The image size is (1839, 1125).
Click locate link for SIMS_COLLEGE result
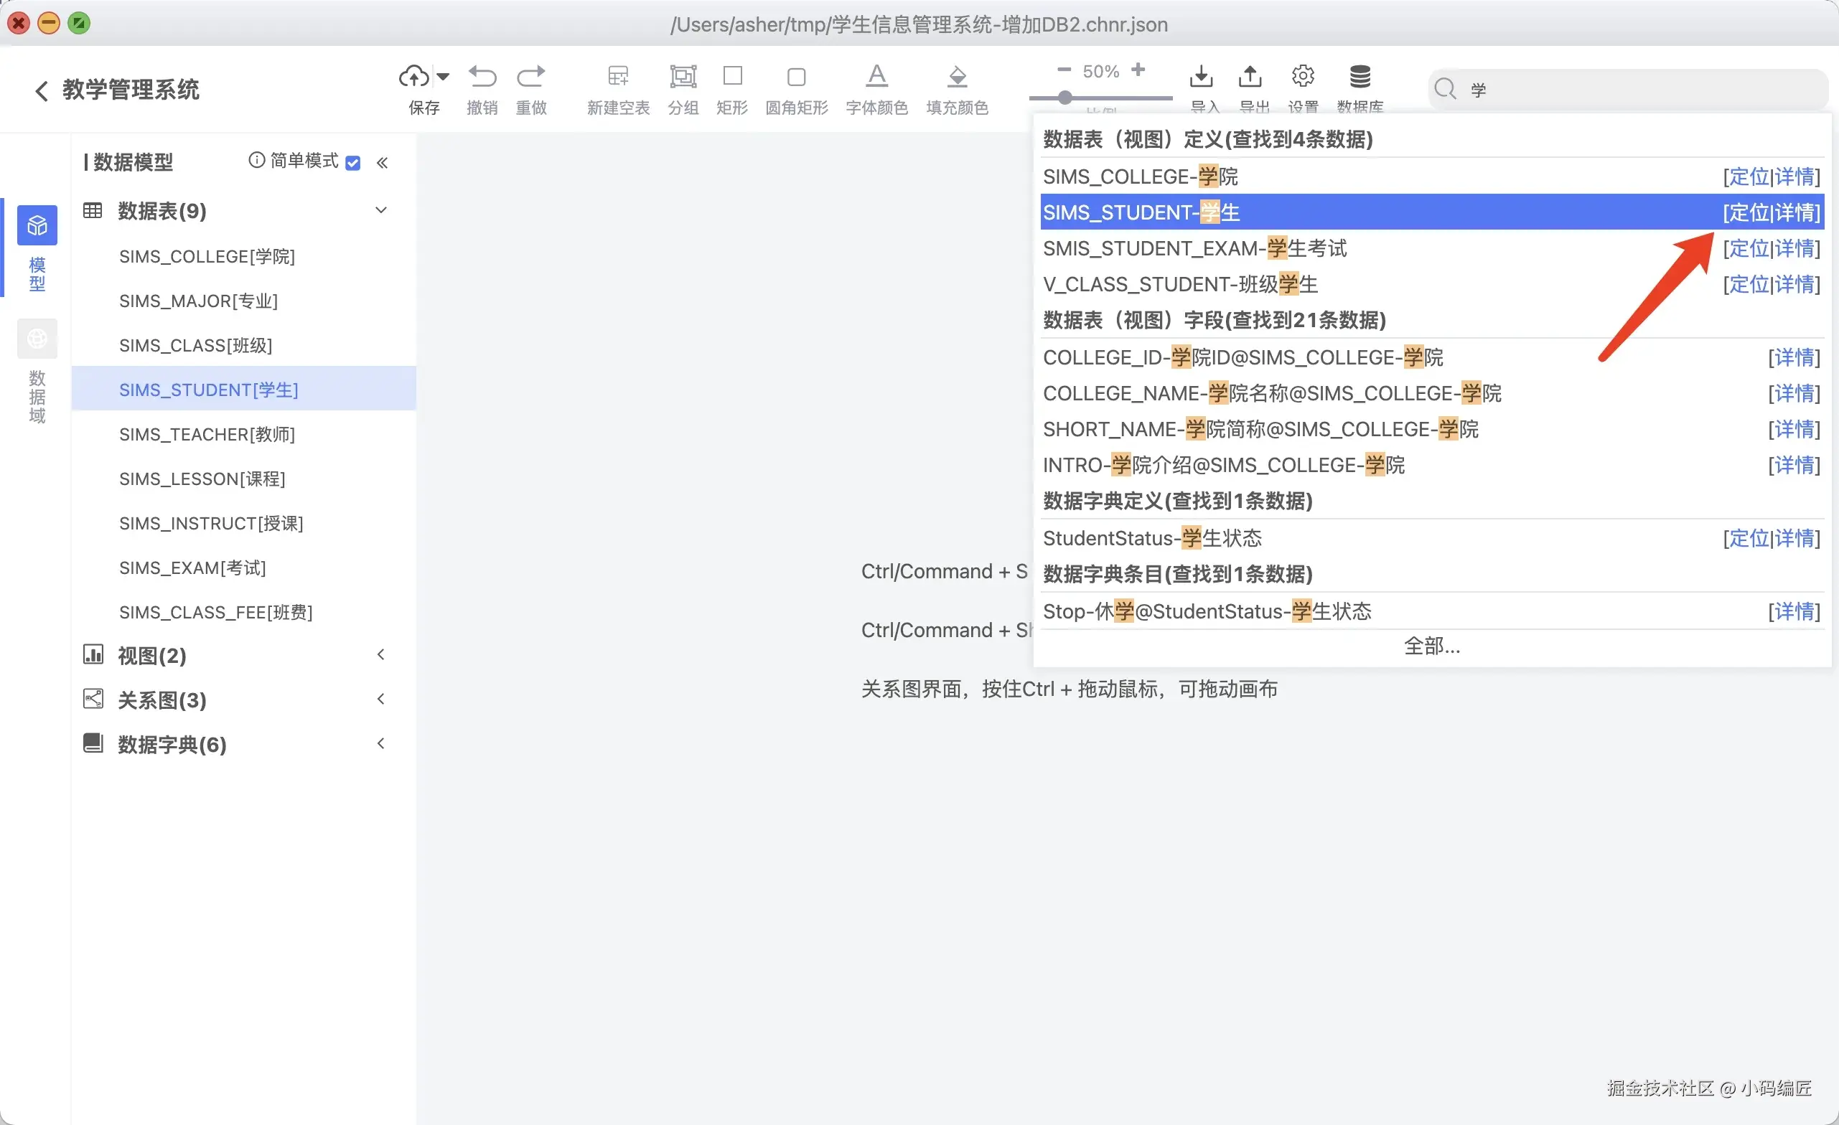coord(1749,176)
